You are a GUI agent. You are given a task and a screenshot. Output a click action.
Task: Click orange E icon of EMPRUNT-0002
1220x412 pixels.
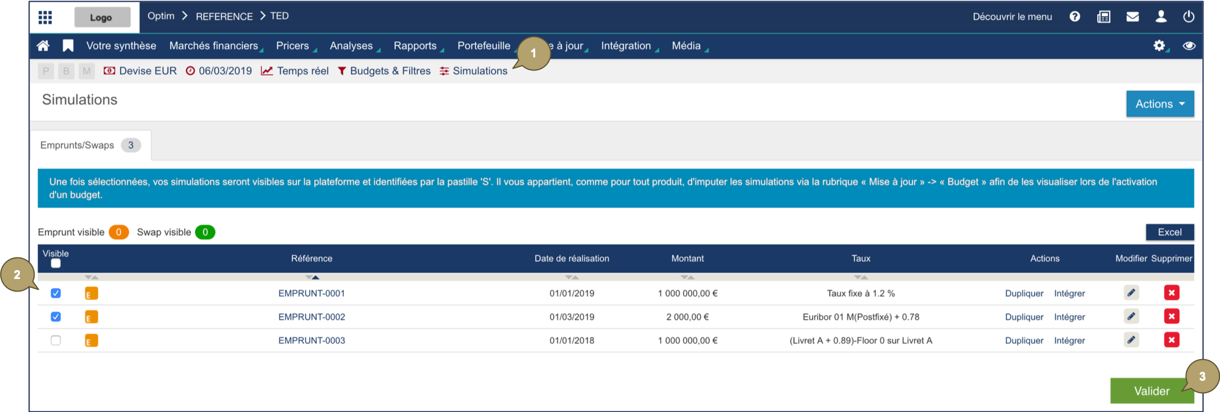coord(91,317)
